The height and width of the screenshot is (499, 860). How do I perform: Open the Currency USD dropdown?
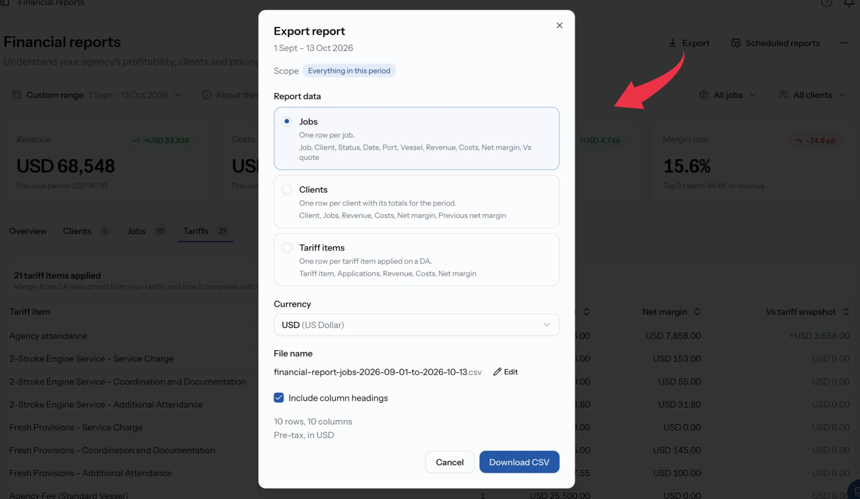416,325
